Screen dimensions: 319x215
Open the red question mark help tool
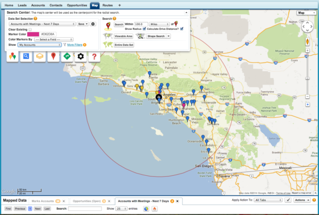[x=94, y=56]
